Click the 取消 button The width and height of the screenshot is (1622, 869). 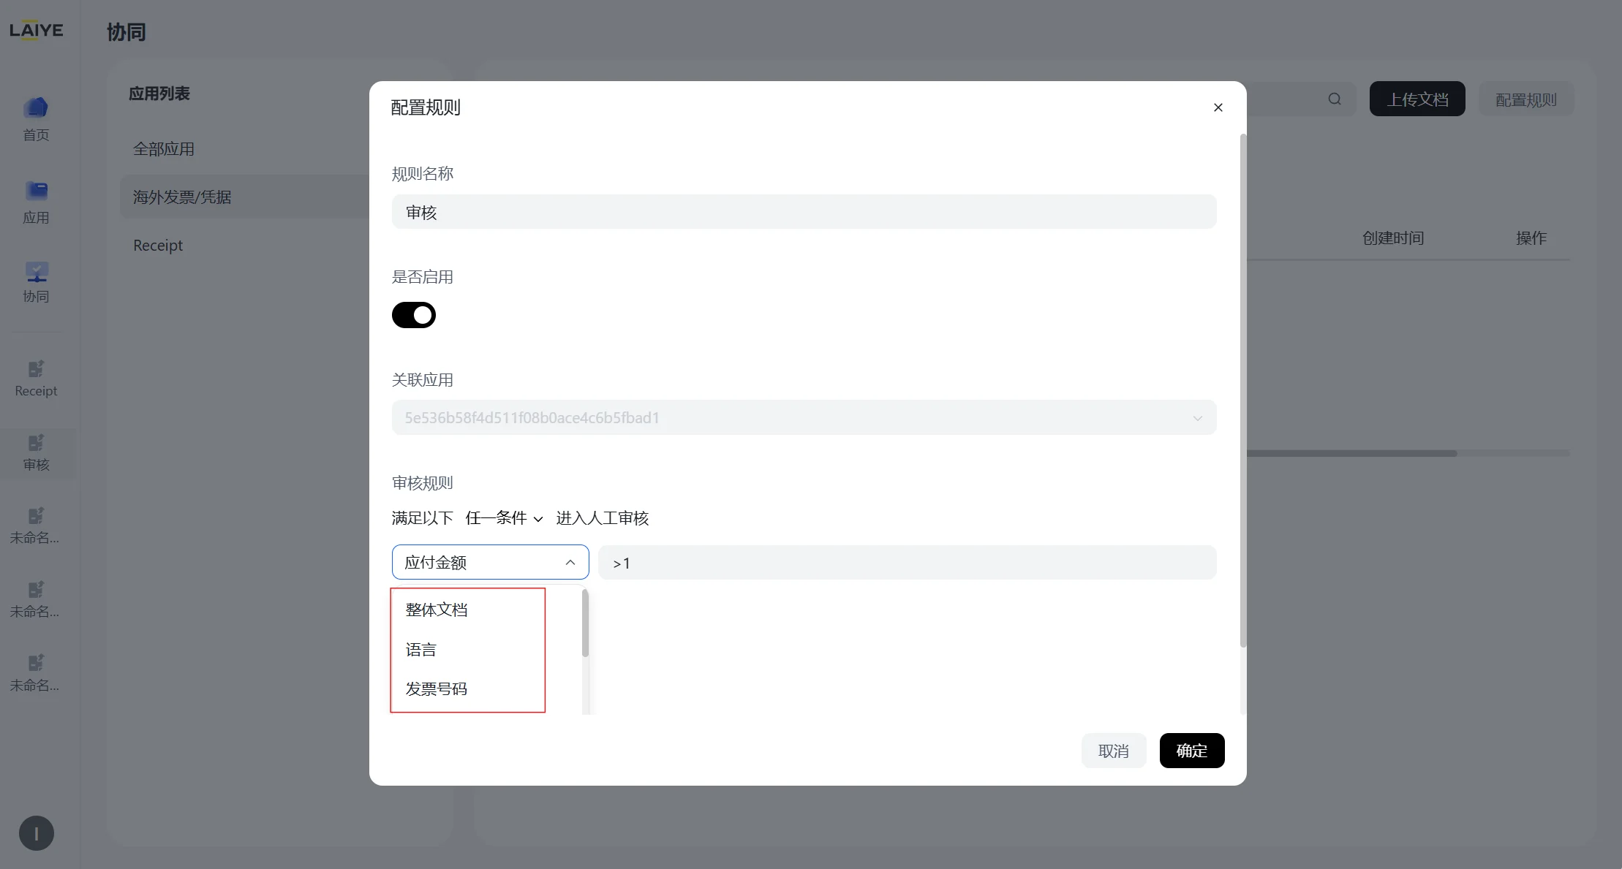[1113, 751]
